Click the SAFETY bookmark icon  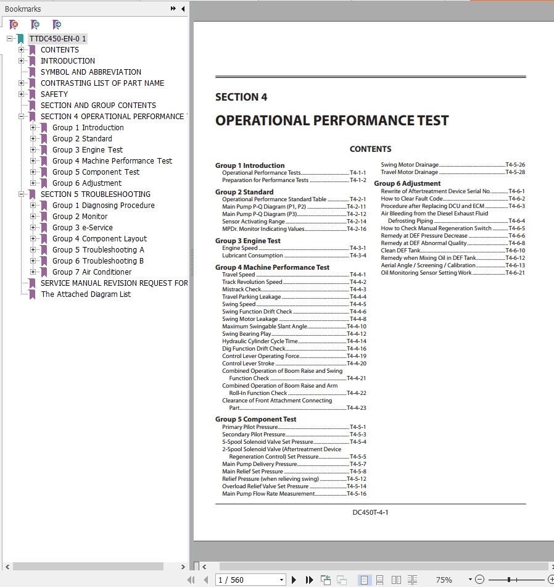pyautogui.click(x=32, y=94)
